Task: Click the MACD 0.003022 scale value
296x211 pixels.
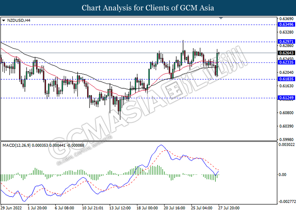Action: 287,145
